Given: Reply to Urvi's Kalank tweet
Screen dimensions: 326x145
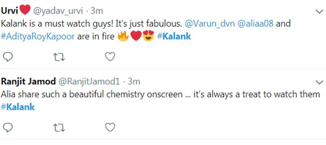Looking at the screenshot, I should (x=8, y=57).
